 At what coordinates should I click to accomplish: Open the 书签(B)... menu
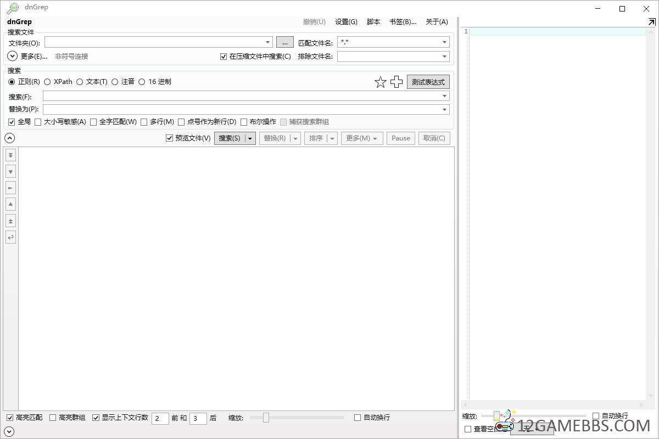(x=403, y=22)
